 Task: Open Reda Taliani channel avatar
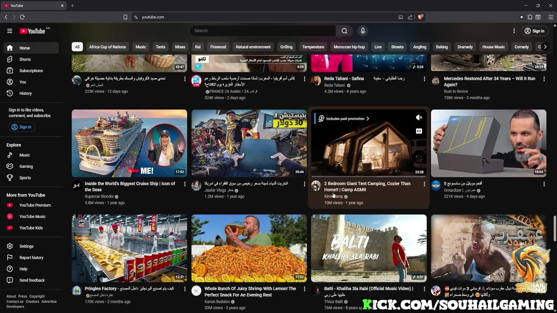click(x=316, y=80)
